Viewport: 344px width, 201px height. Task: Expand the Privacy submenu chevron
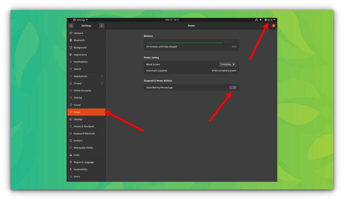point(102,83)
